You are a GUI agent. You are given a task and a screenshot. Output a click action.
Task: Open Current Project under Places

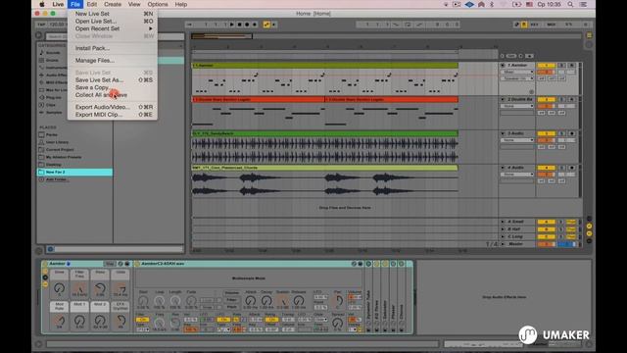point(60,150)
